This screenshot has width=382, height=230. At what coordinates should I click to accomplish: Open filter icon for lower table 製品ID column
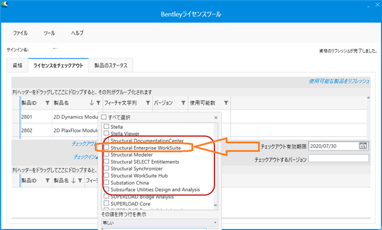click(x=48, y=180)
